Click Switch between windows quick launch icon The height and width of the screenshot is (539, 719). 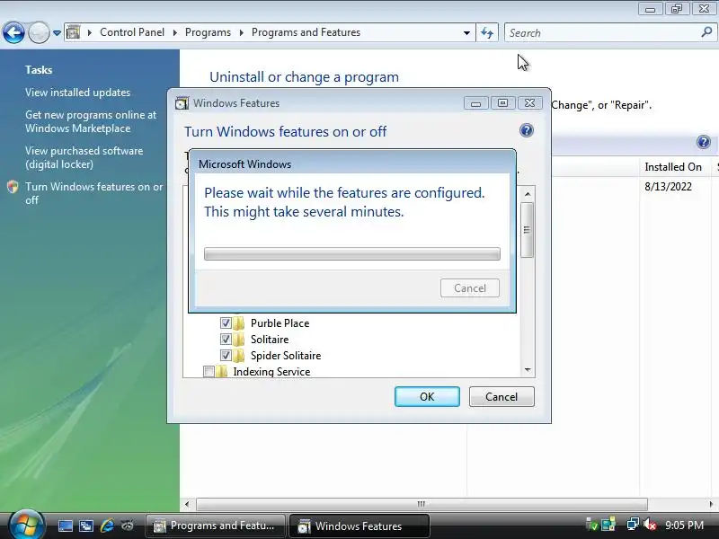pos(85,526)
